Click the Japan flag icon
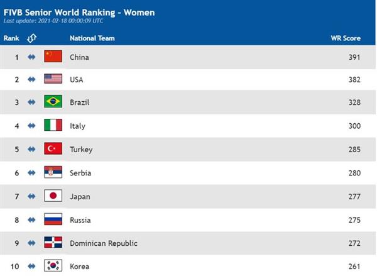The width and height of the screenshot is (377, 276). [x=53, y=196]
